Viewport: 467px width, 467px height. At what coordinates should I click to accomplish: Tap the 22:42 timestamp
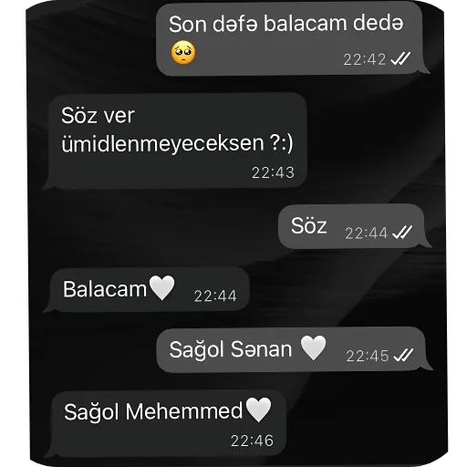click(x=365, y=59)
